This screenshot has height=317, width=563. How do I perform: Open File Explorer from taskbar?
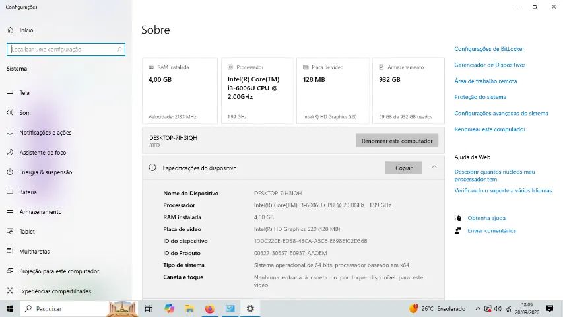189,308
